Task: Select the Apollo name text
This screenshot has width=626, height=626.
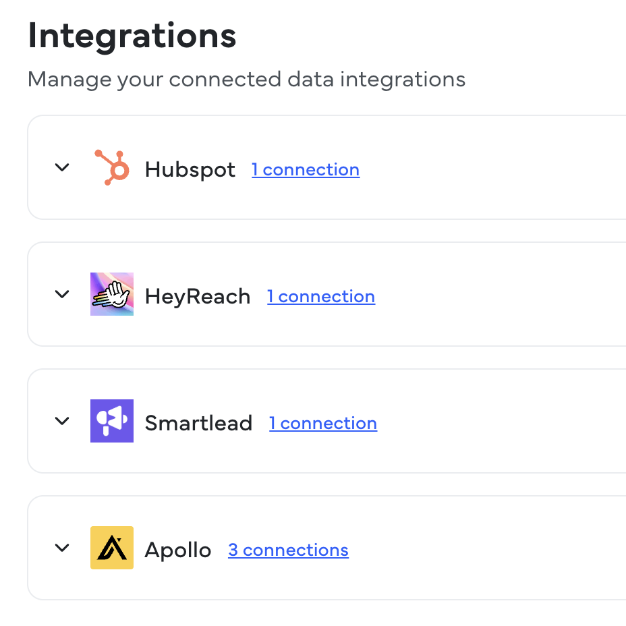Action: click(x=177, y=550)
